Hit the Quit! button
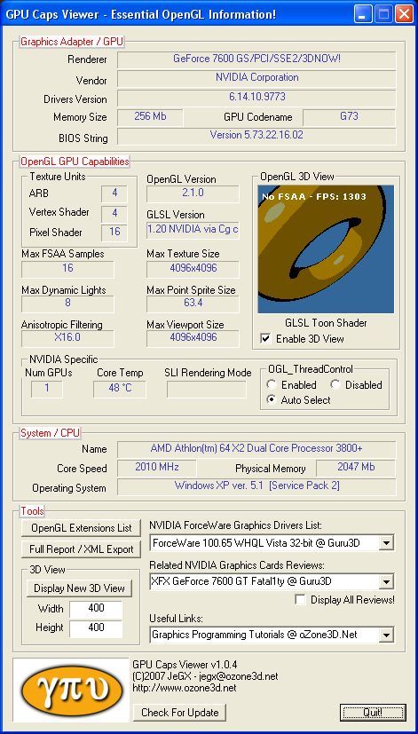Image resolution: width=418 pixels, height=734 pixels. coord(373,713)
